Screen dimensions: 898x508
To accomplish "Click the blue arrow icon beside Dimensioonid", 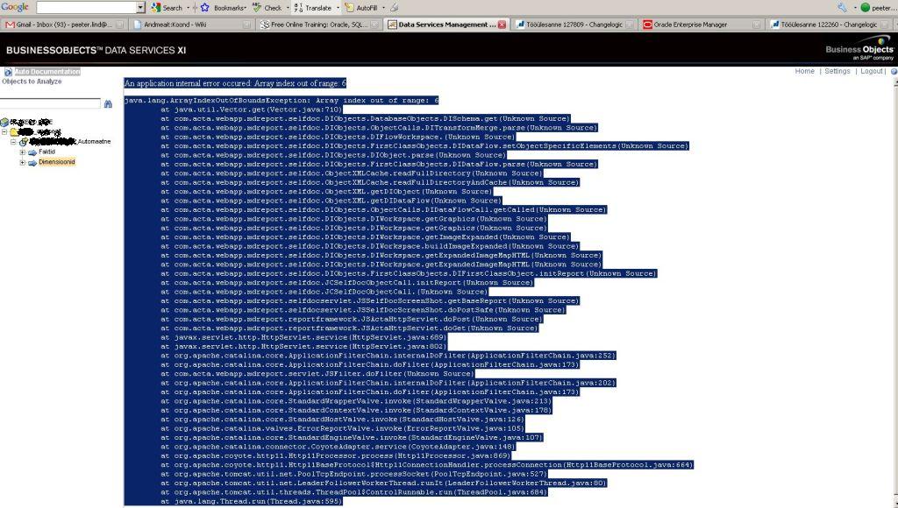I will pos(32,162).
